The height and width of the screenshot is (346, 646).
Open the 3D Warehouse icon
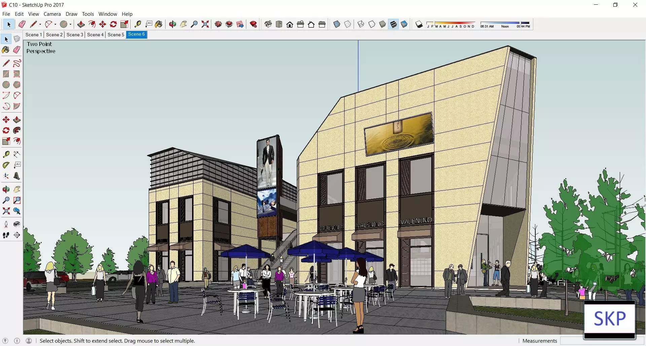(x=218, y=24)
